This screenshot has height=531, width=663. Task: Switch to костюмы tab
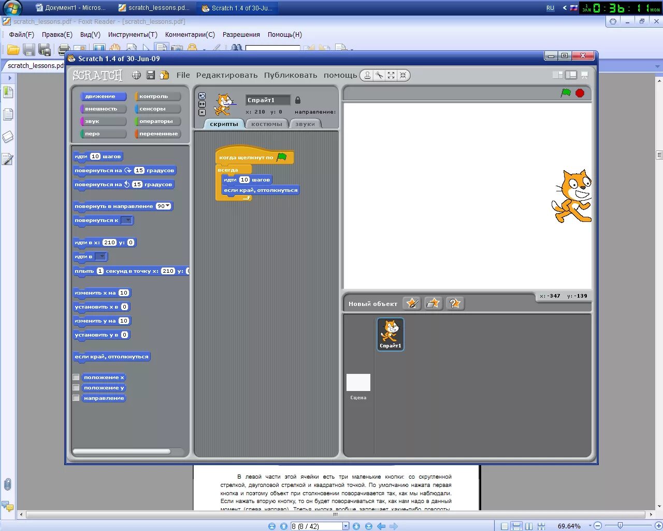[267, 124]
